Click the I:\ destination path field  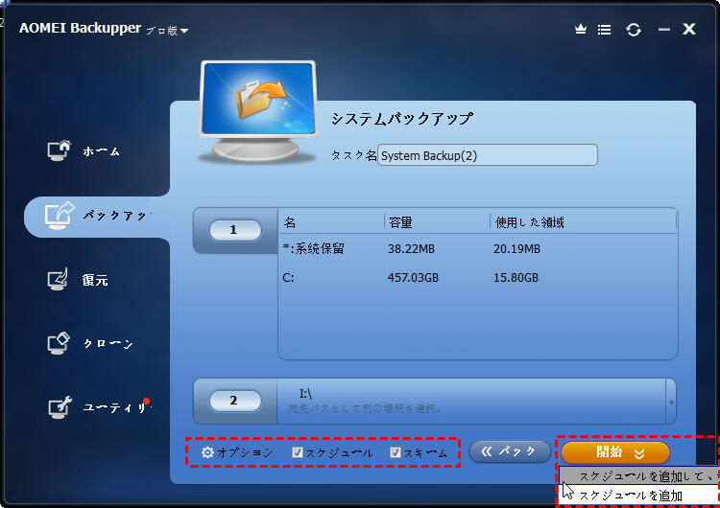(471, 402)
